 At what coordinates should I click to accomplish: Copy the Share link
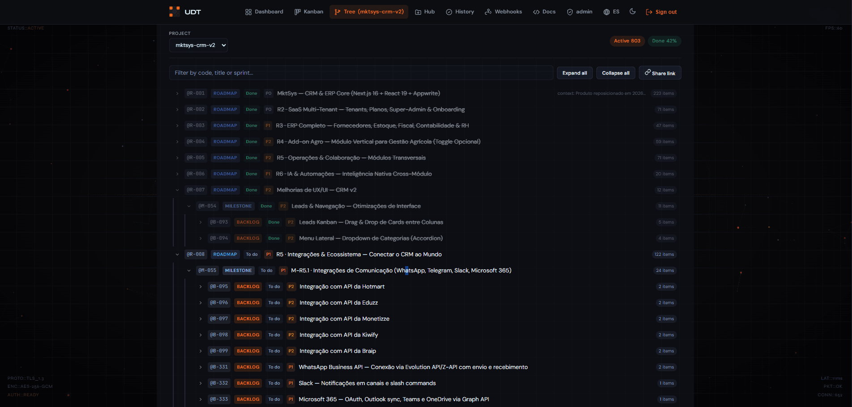pyautogui.click(x=659, y=73)
